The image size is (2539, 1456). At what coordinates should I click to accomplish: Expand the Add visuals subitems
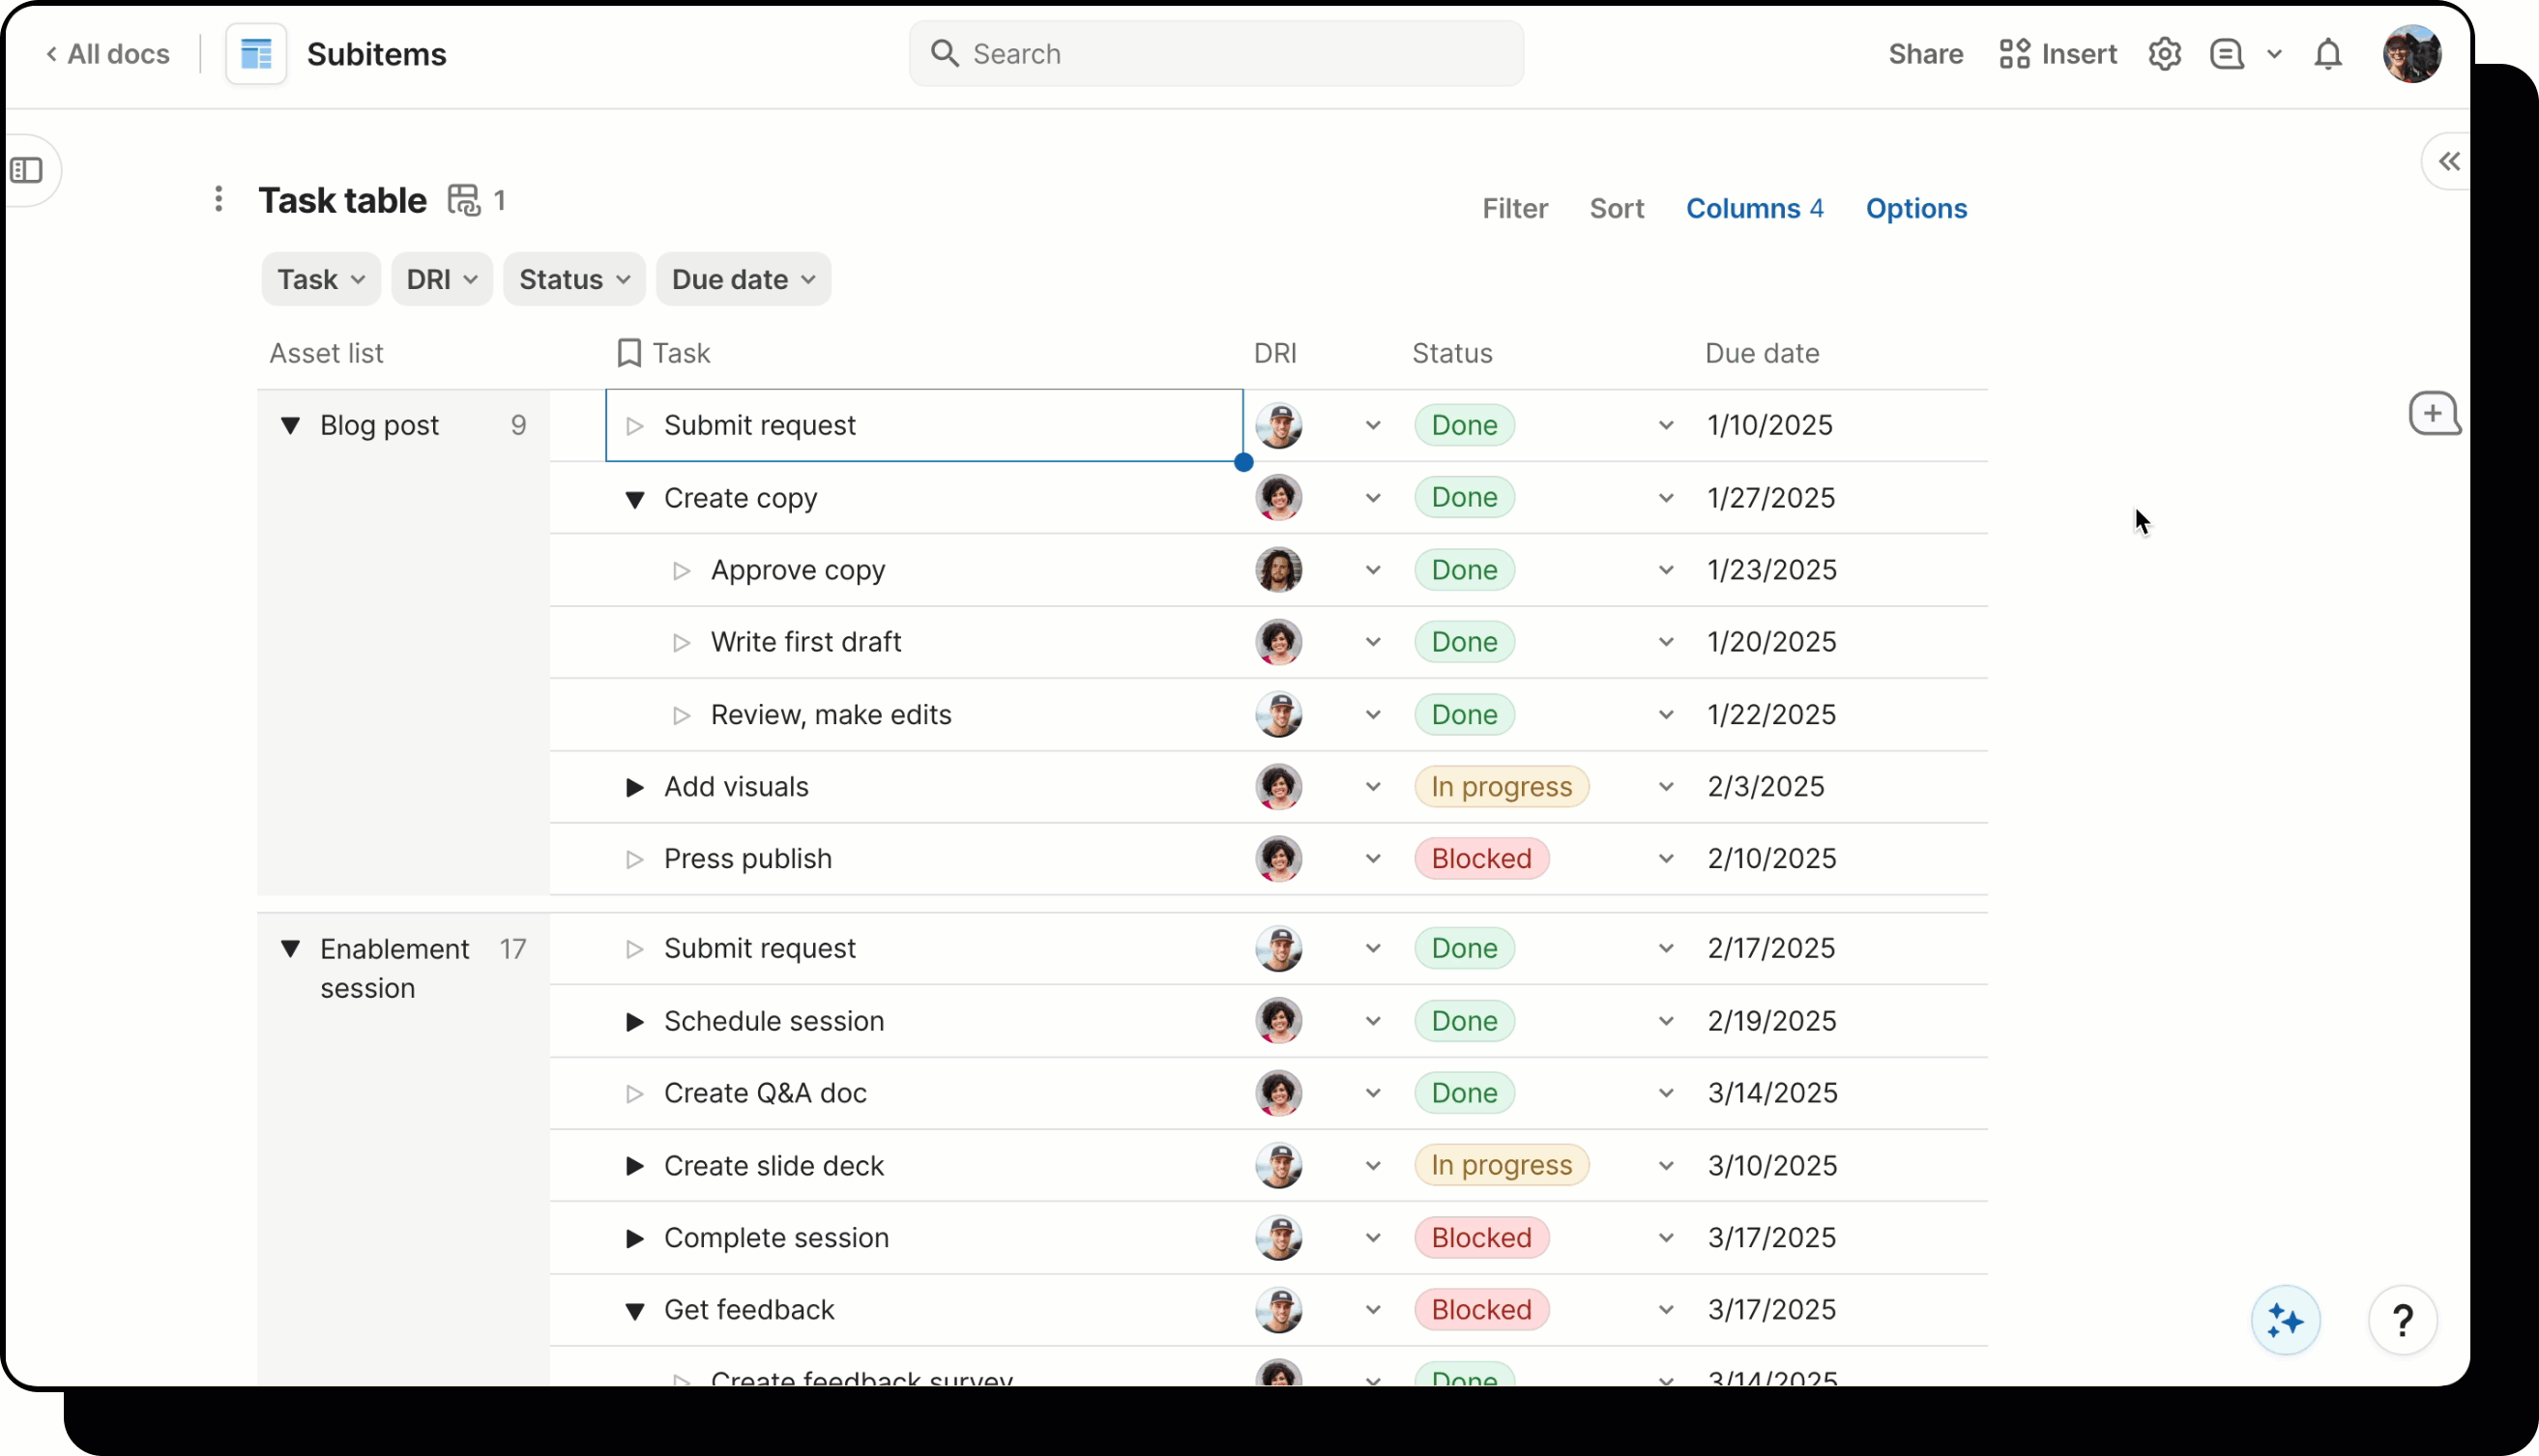(635, 787)
